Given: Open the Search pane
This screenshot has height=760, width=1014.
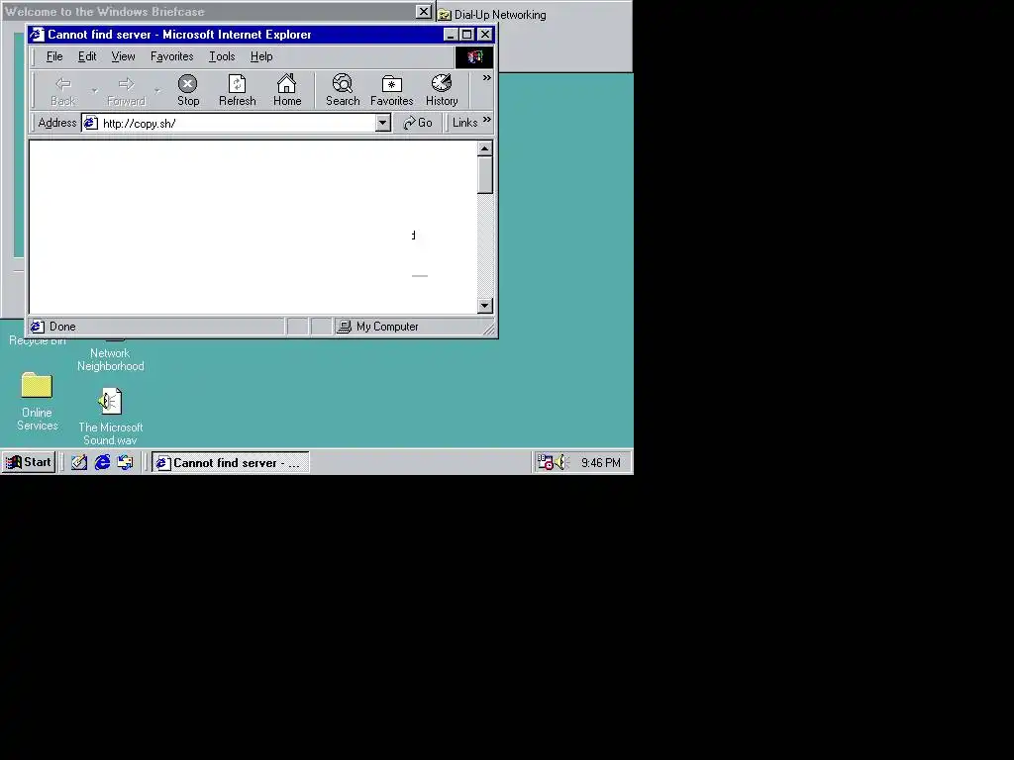Looking at the screenshot, I should pyautogui.click(x=342, y=90).
